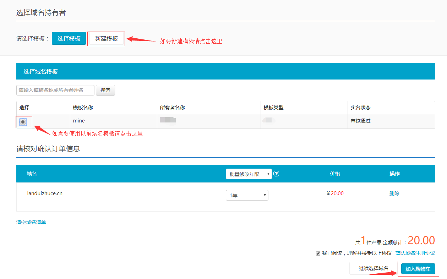Open the 蓝队域名注册协议 link
This screenshot has width=447, height=279.
[415, 253]
